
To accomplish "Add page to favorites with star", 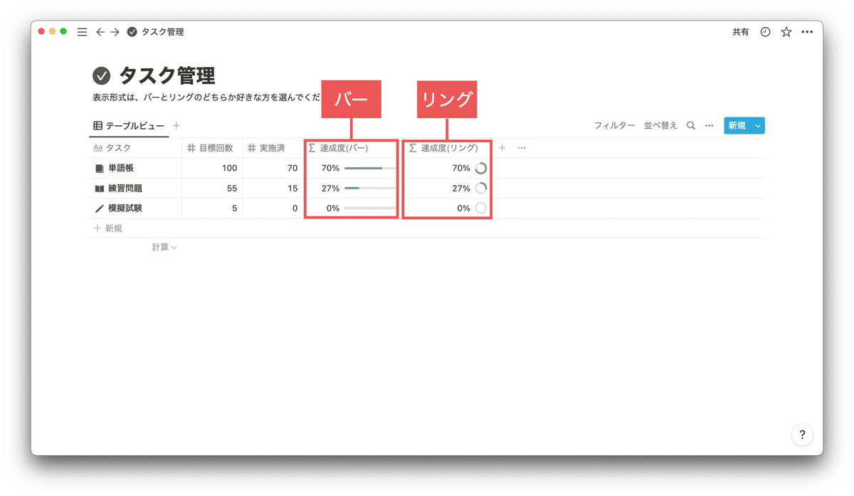I will coord(786,32).
